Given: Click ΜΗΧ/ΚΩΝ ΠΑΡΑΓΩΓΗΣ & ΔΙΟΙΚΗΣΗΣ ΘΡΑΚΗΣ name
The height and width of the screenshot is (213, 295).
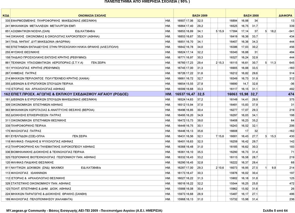Looking at the screenshot, I should click(49, 194).
